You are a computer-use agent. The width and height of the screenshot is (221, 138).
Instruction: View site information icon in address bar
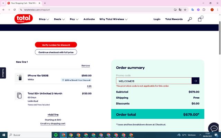(21, 10)
